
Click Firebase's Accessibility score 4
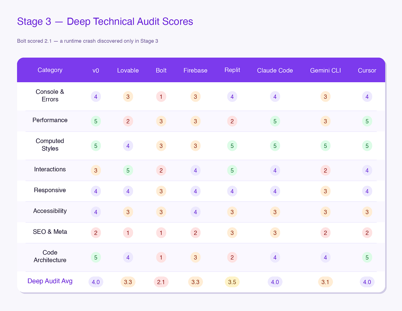pos(195,212)
